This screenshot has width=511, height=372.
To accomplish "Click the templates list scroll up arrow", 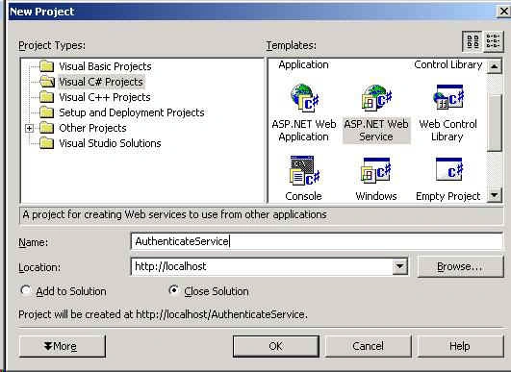I will (495, 66).
